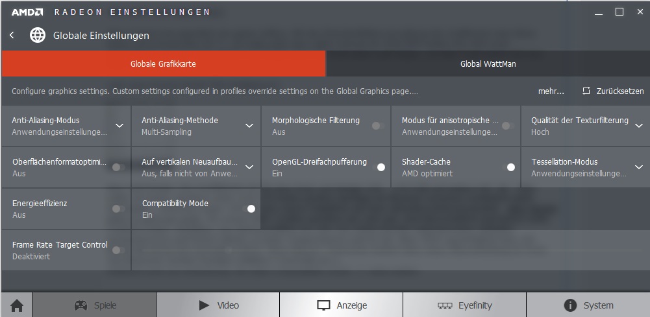This screenshot has width=650, height=317.
Task: Click the Deaktiviert value text
Action: (x=31, y=256)
